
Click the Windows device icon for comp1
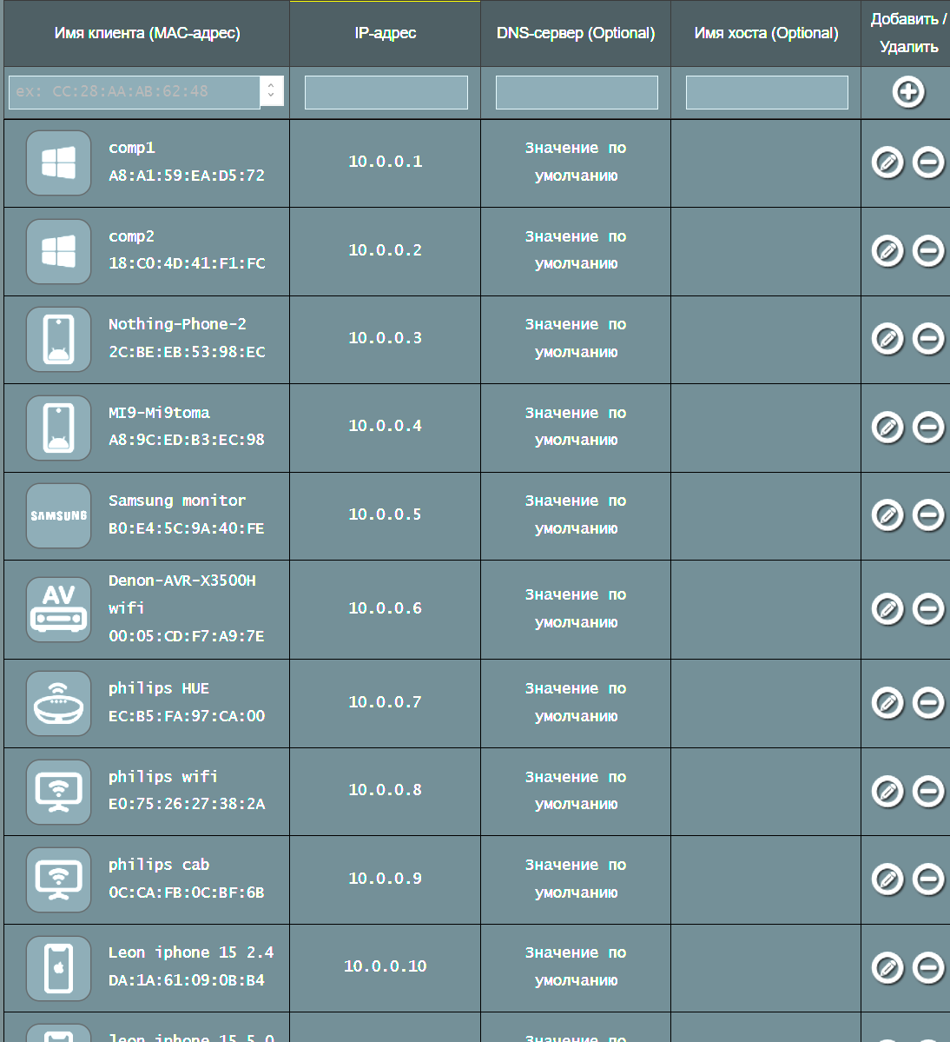point(58,163)
